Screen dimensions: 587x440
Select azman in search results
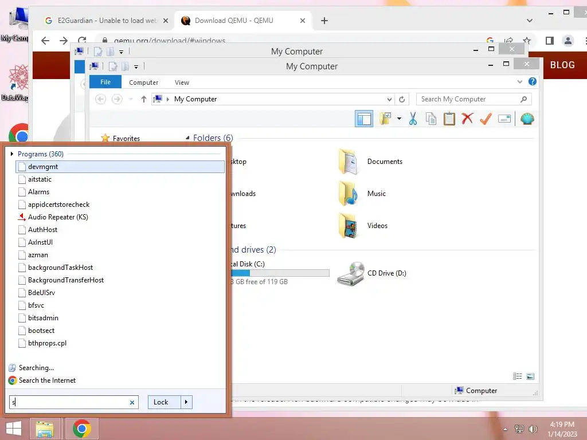(120, 255)
